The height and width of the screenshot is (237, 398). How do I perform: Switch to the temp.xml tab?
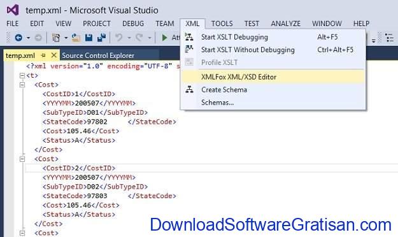pos(20,55)
